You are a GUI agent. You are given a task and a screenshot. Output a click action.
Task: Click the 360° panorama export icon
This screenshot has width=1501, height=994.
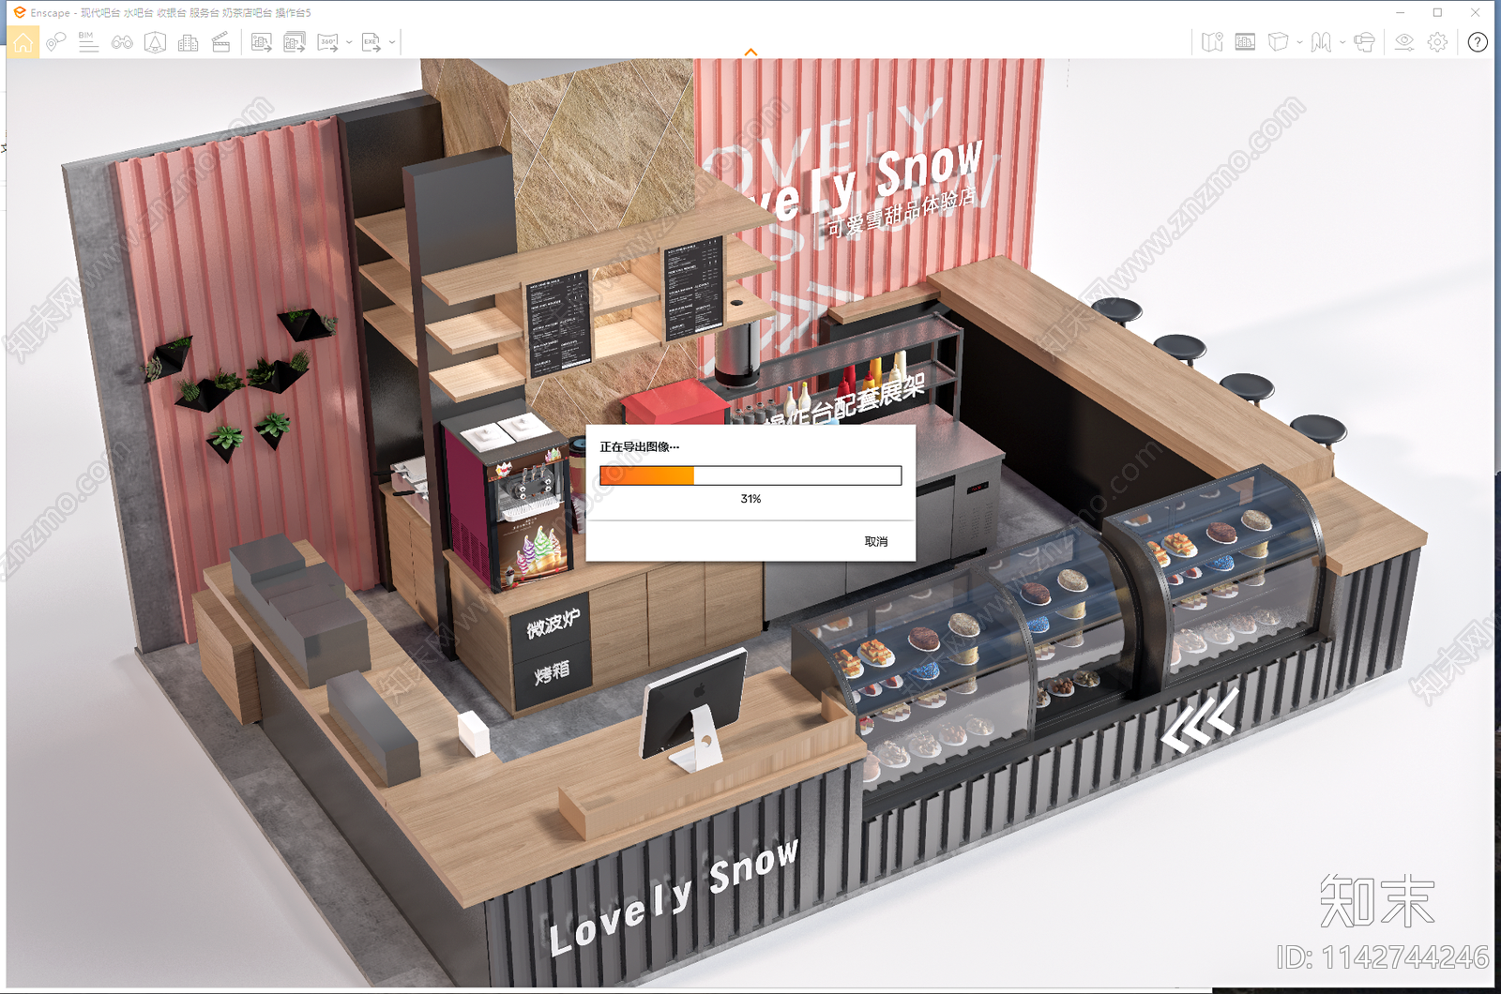(327, 42)
